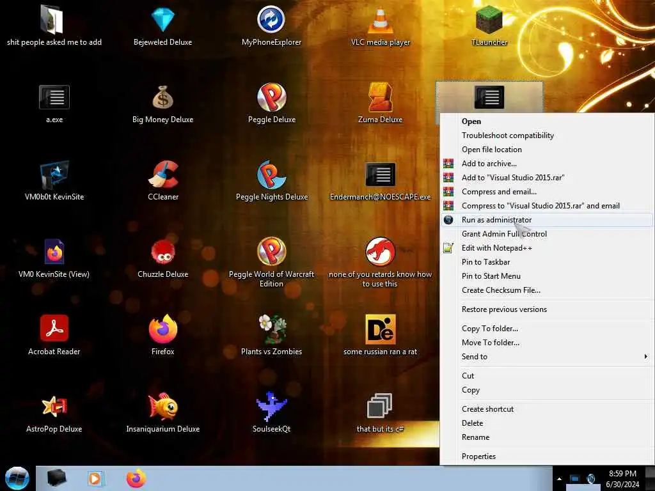
Task: Select the VM0b0t KevinSite shortcut
Action: coord(54,175)
